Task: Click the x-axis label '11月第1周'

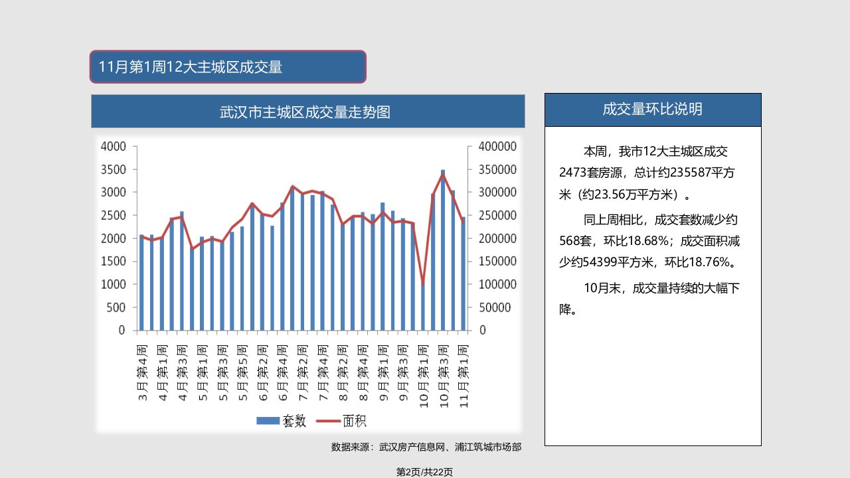Action: click(464, 375)
